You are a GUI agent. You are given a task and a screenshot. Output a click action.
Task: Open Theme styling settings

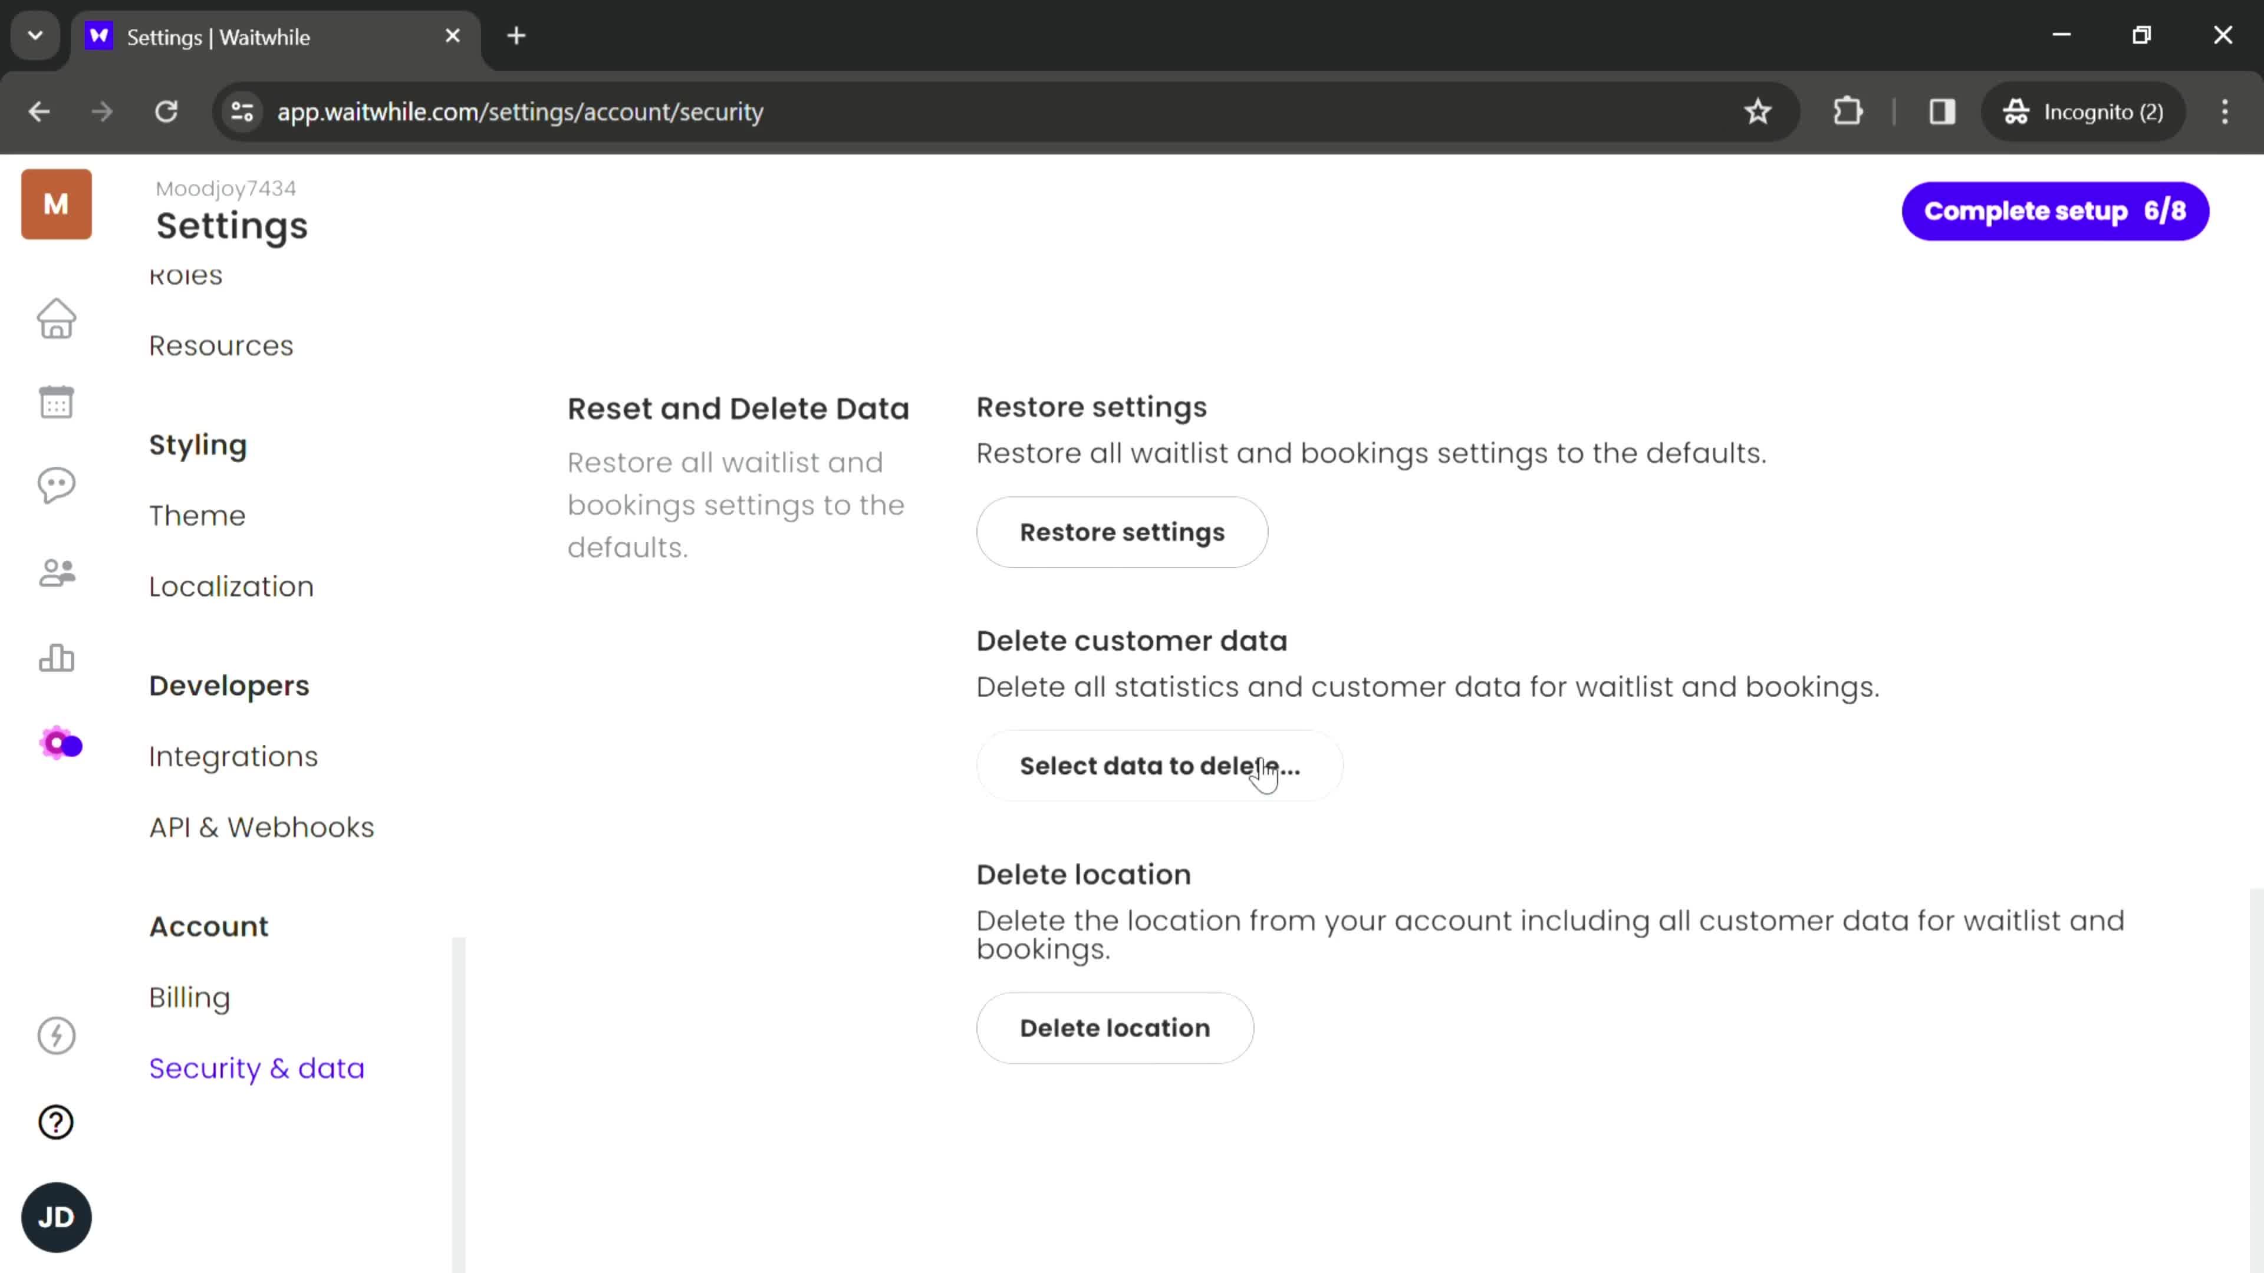197,515
